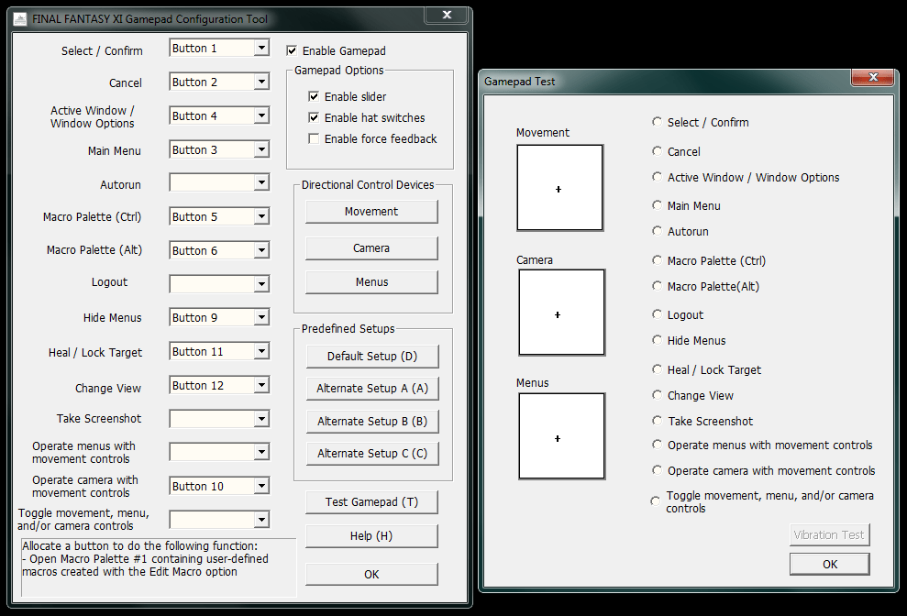
Task: Expand Operate menus with movement controls dropdown
Action: point(261,452)
